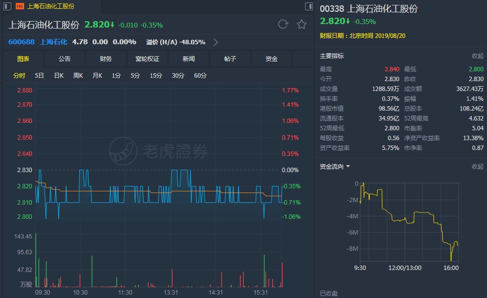Click the 换手率 value 0.37%
487x298 pixels.
coord(390,99)
